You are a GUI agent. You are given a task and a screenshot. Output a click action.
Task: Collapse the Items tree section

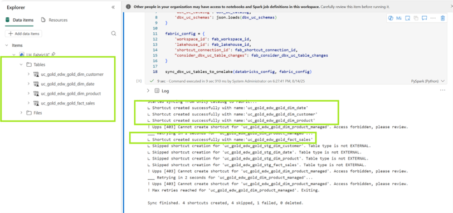tap(7, 45)
